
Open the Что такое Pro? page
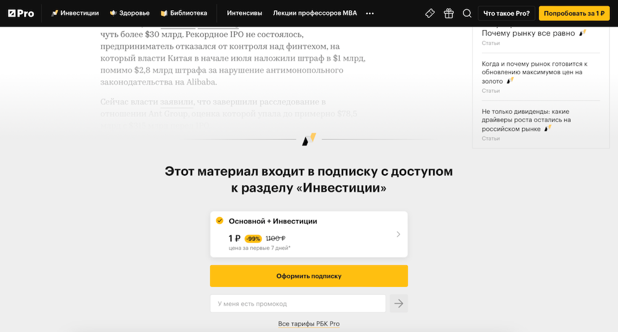click(x=507, y=14)
